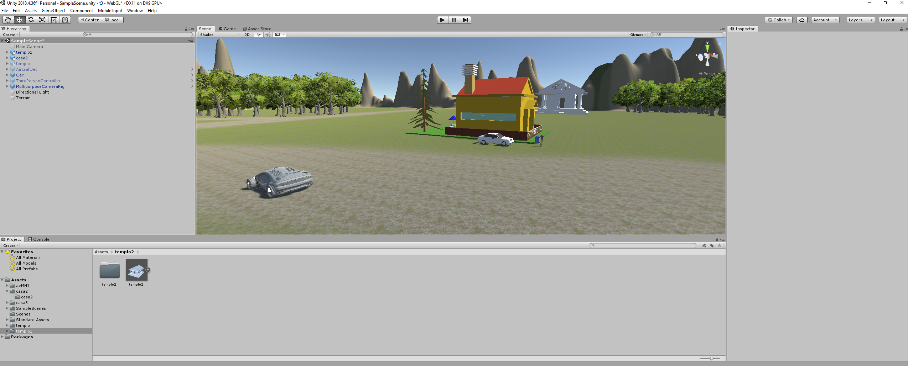Select the Rect Transform tool

pos(53,20)
